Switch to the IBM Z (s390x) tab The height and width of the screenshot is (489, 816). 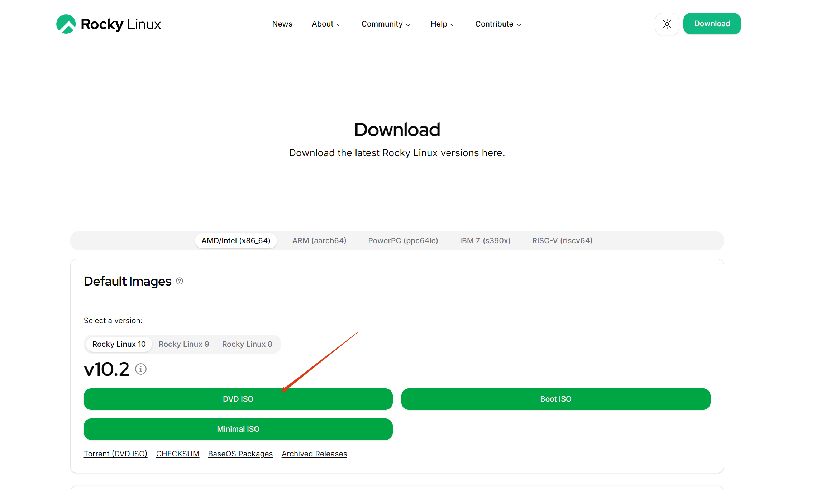(485, 241)
